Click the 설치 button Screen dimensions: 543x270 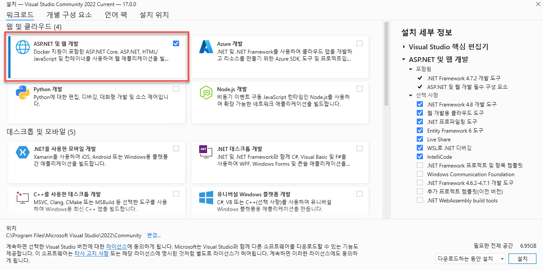522,258
